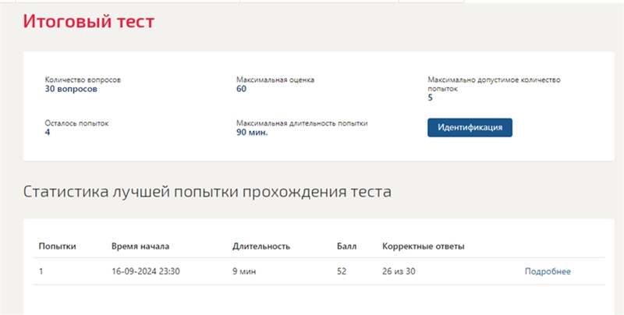
Task: Click the Осталось попыток label
Action: [x=76, y=123]
